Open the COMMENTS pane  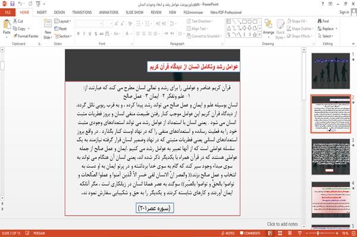point(250,233)
